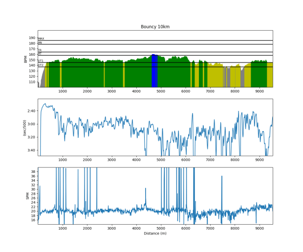Viewport: 303px width, 252px height.
Task: Click the SPM y-axis label
Action: (27, 196)
